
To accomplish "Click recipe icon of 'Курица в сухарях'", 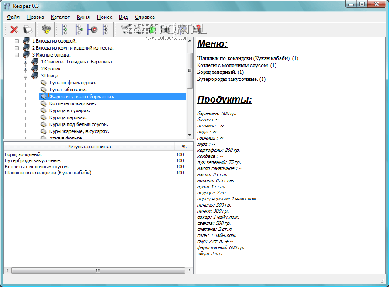I will [x=44, y=110].
